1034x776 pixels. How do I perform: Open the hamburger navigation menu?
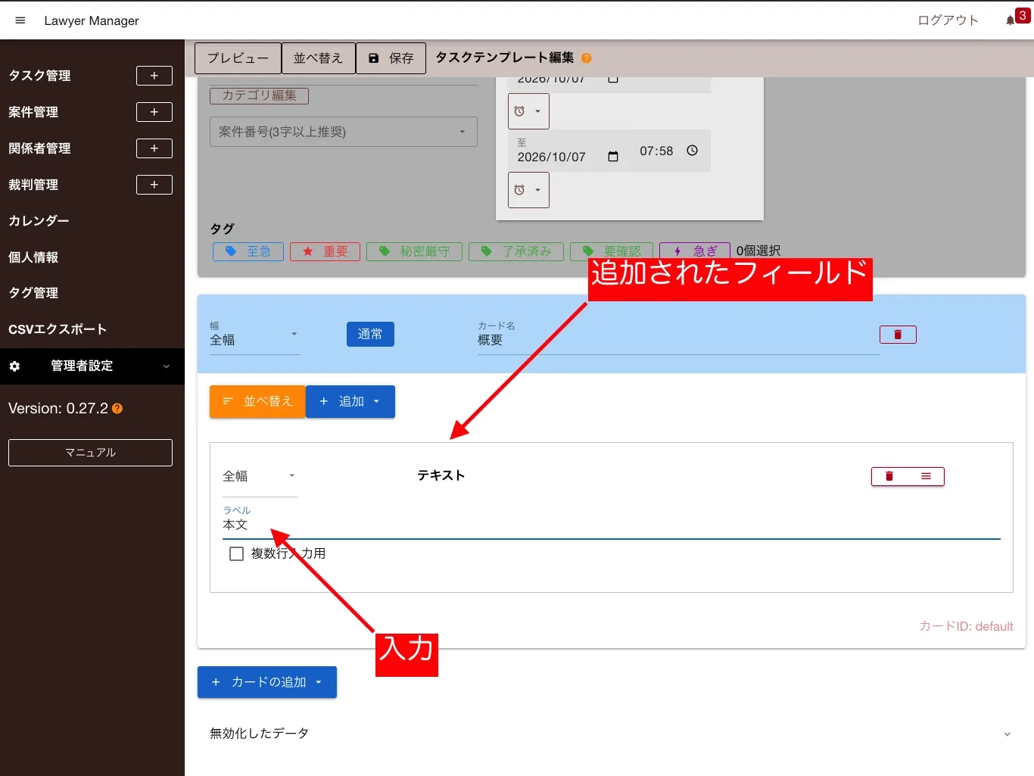click(x=20, y=20)
